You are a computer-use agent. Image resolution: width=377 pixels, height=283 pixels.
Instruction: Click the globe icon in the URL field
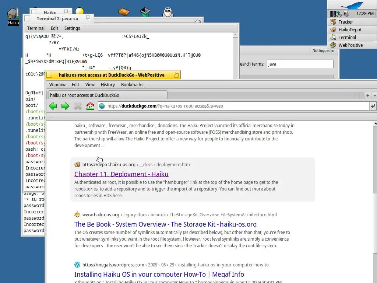[x=102, y=106]
